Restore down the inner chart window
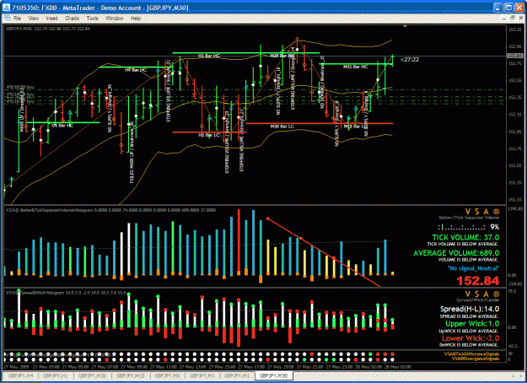 [x=512, y=19]
